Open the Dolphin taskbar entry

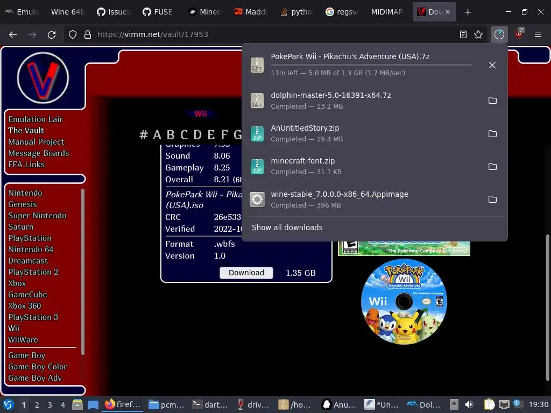(x=423, y=404)
